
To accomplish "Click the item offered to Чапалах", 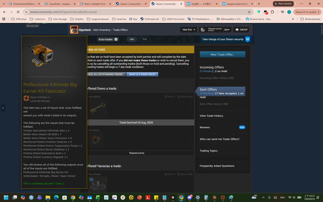I will (x=98, y=185).
